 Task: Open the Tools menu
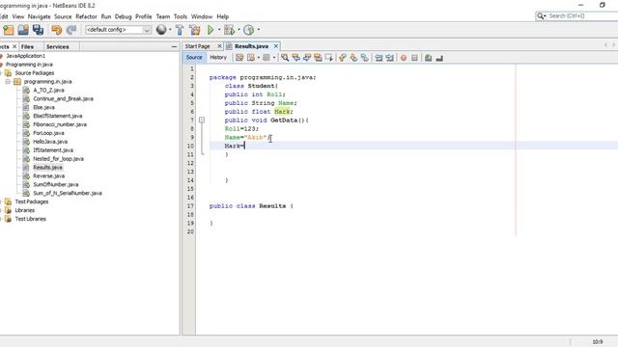click(181, 16)
